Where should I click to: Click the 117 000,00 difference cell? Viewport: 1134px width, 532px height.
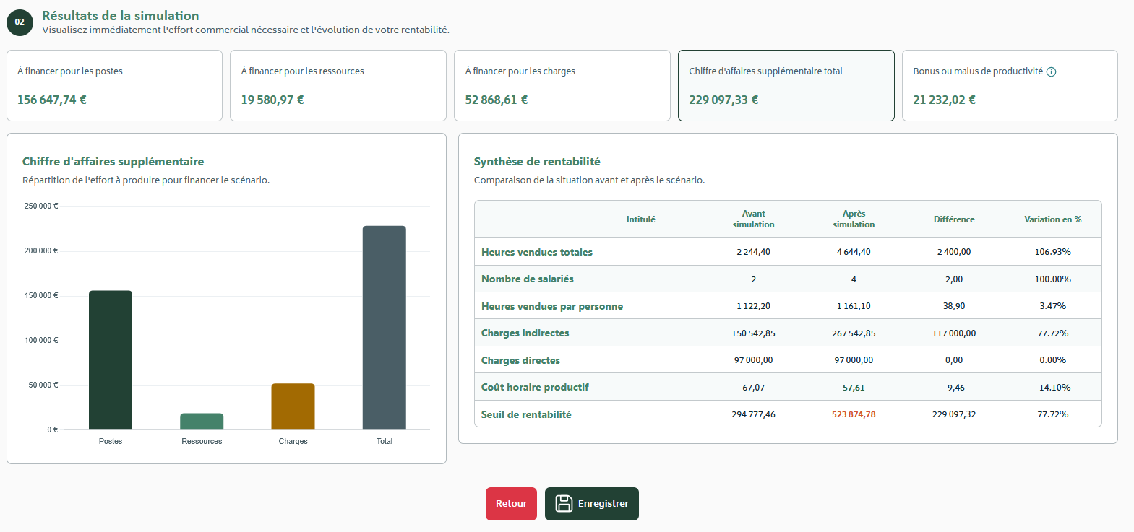coord(954,333)
